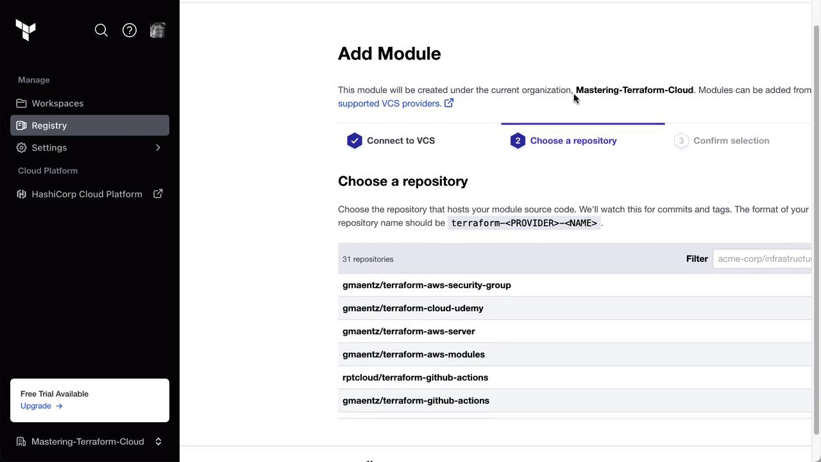Select the Choose a repository step
Screen dimensions: 821x462
pos(573,141)
